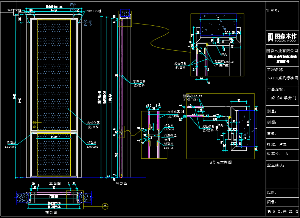Click the page number cell 第5页
Screen dimensions: 300x218
tap(282, 211)
